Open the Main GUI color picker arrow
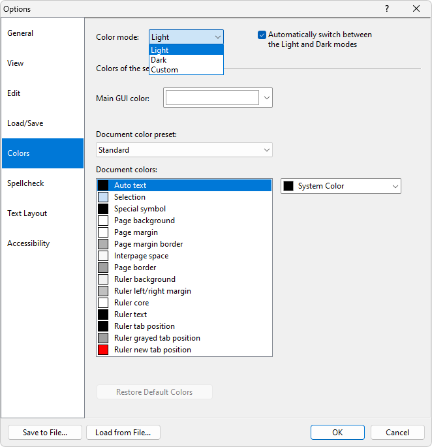Image resolution: width=432 pixels, height=447 pixels. click(266, 98)
